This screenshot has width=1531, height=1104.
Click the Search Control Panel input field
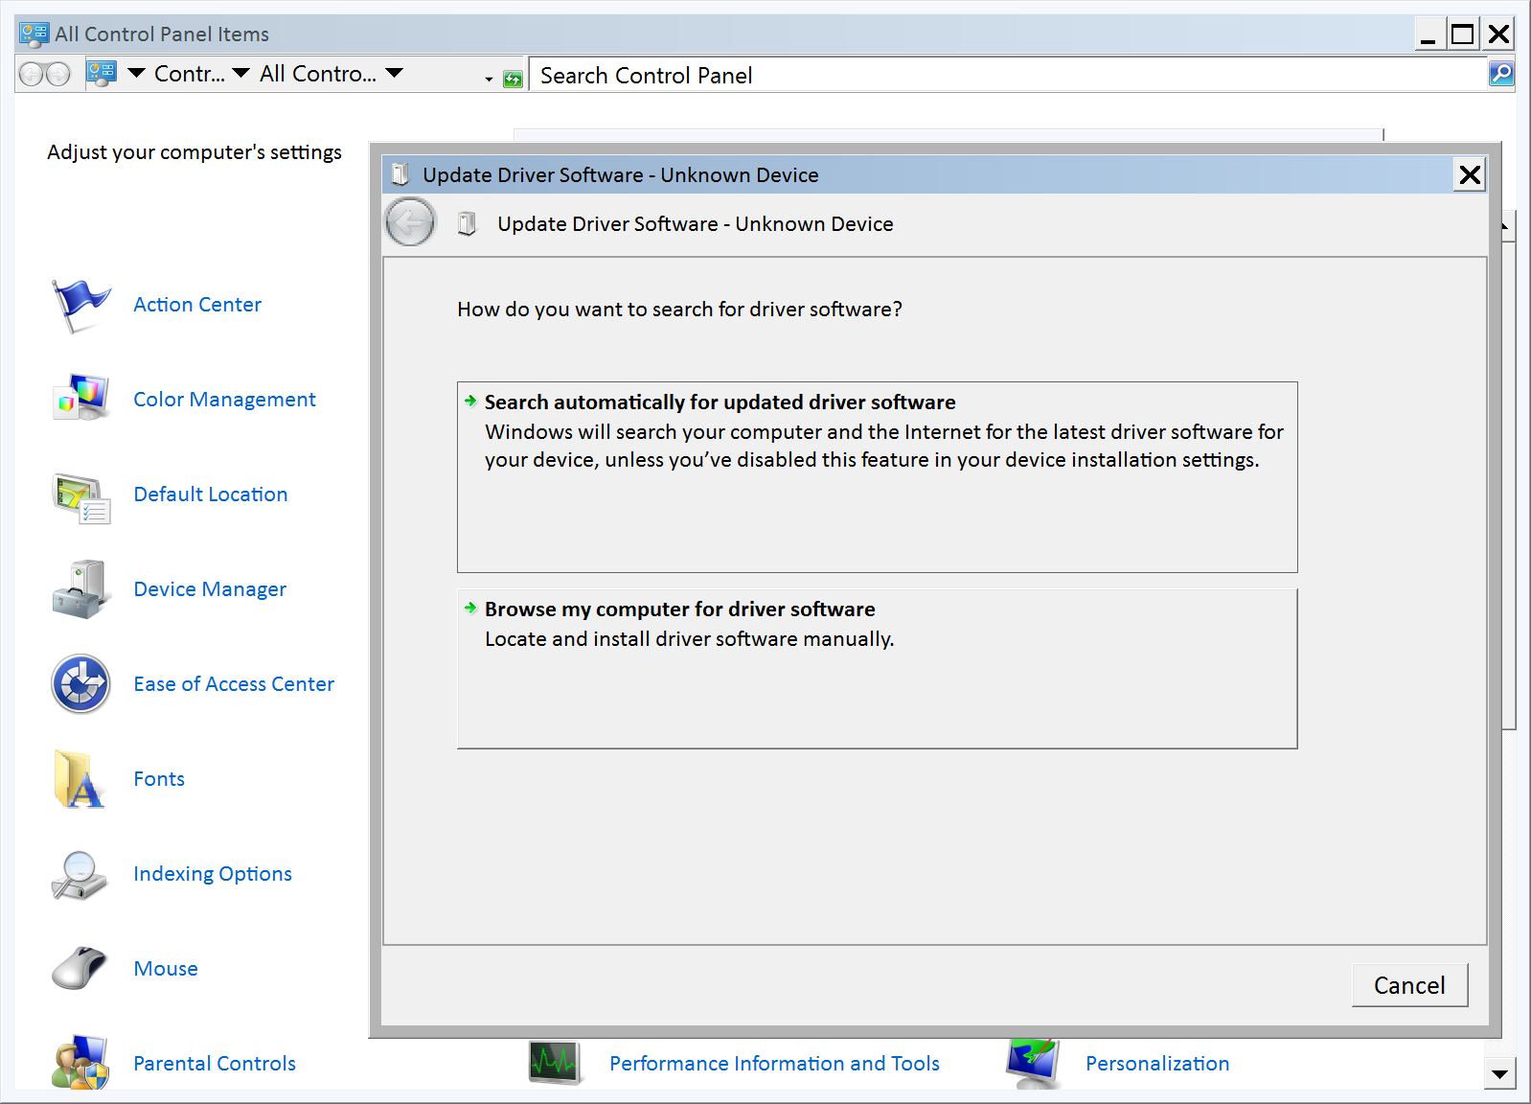tap(1006, 75)
